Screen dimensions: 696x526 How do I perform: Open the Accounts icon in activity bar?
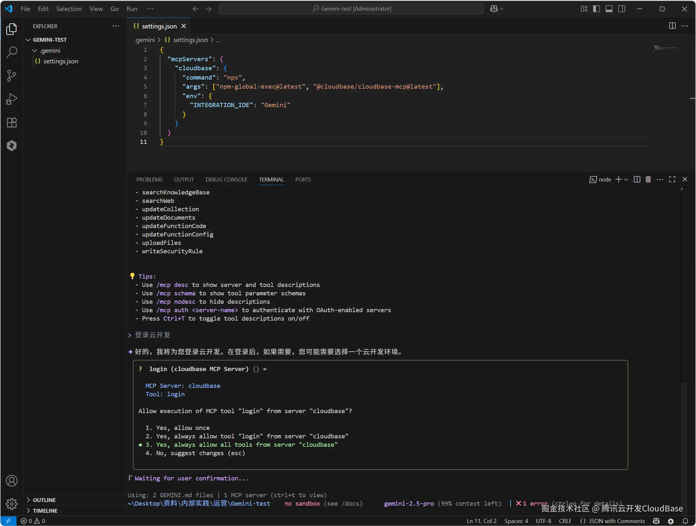click(x=12, y=481)
